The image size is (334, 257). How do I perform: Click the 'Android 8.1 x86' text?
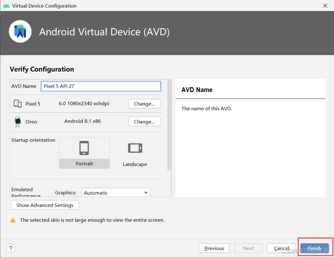click(x=83, y=121)
